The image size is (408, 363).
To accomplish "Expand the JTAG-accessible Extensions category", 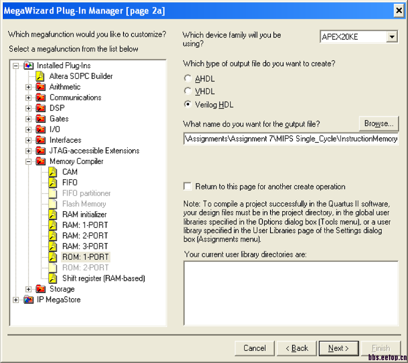I will [x=29, y=151].
